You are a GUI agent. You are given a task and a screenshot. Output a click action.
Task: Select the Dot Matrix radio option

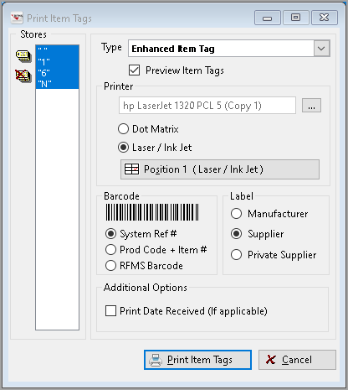pyautogui.click(x=123, y=129)
